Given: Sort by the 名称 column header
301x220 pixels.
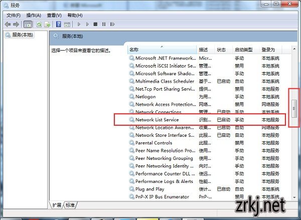Looking at the screenshot, I should [x=162, y=50].
